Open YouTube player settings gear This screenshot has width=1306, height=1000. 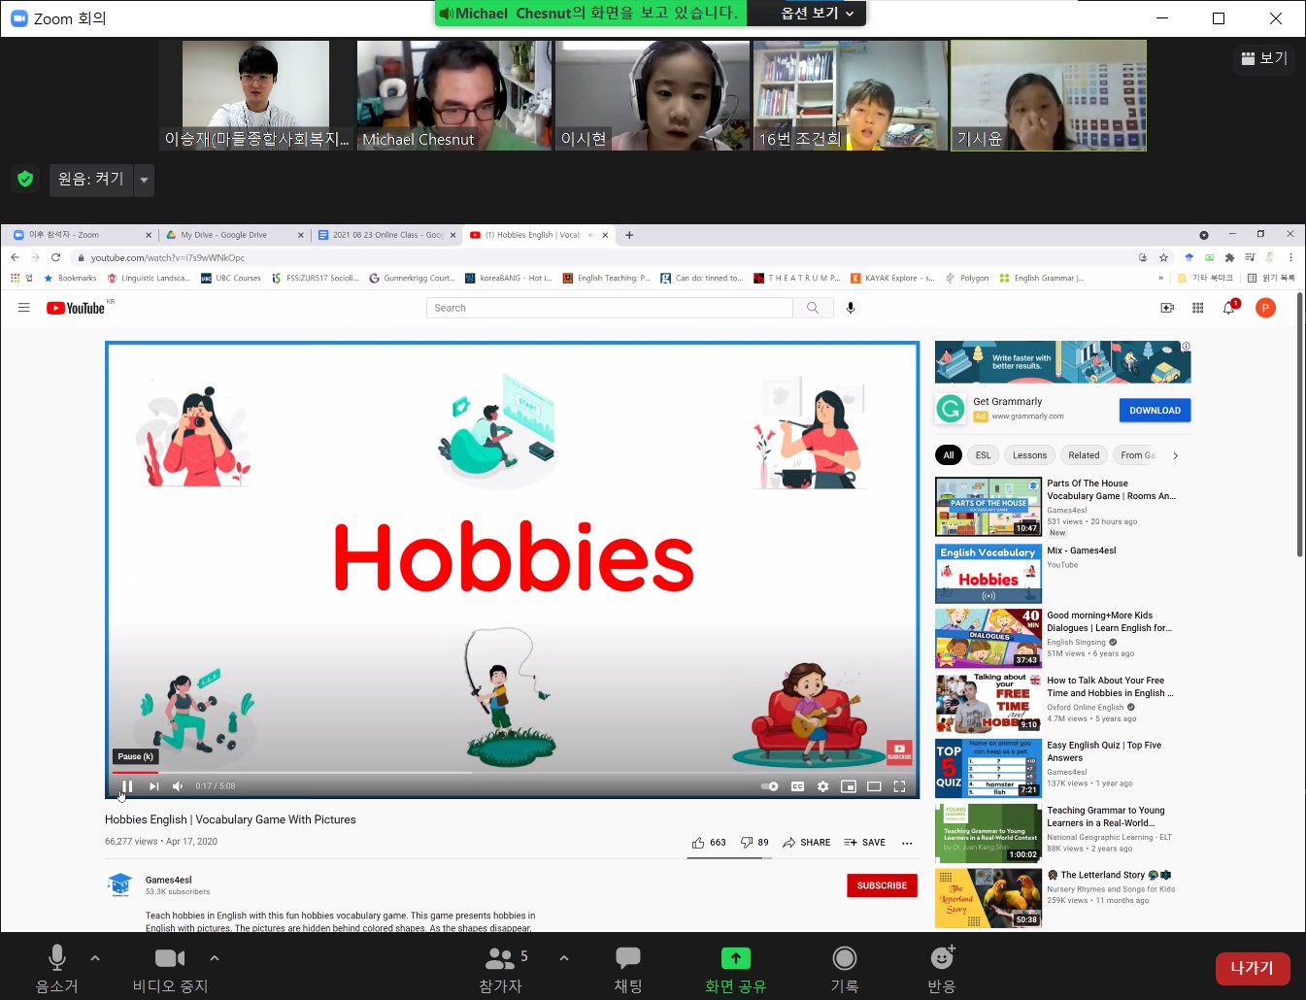(822, 786)
